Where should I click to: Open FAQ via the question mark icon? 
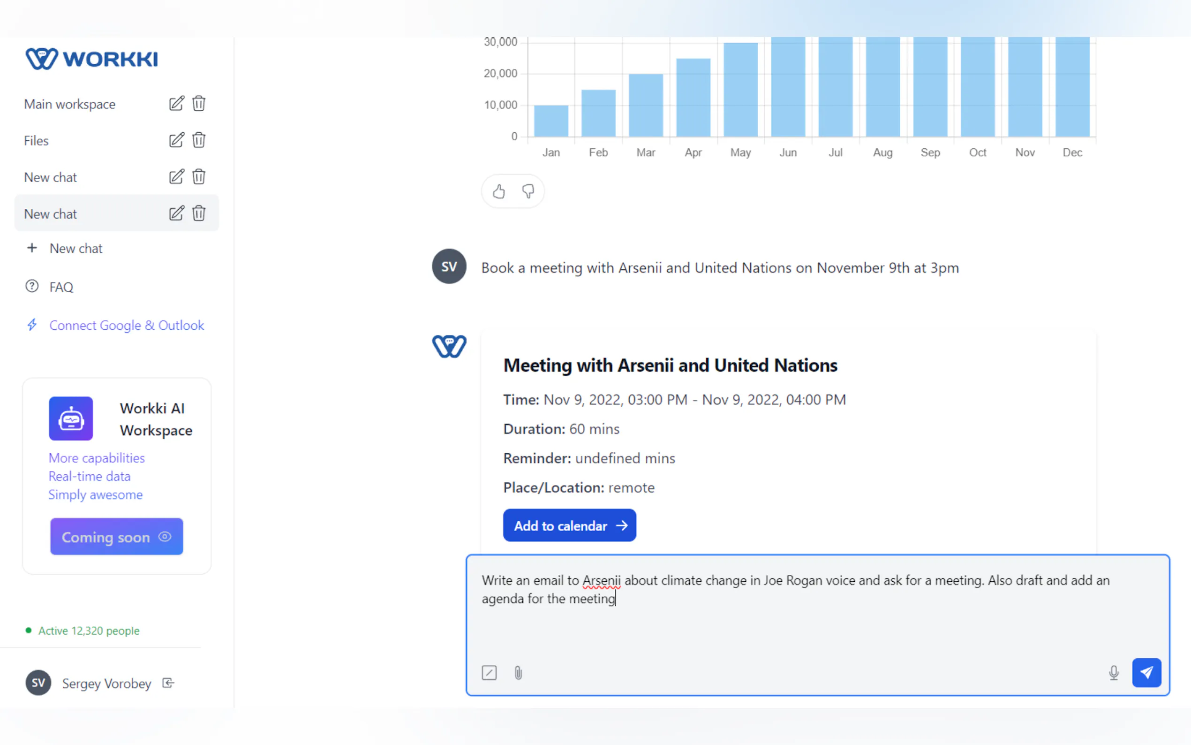click(x=31, y=286)
